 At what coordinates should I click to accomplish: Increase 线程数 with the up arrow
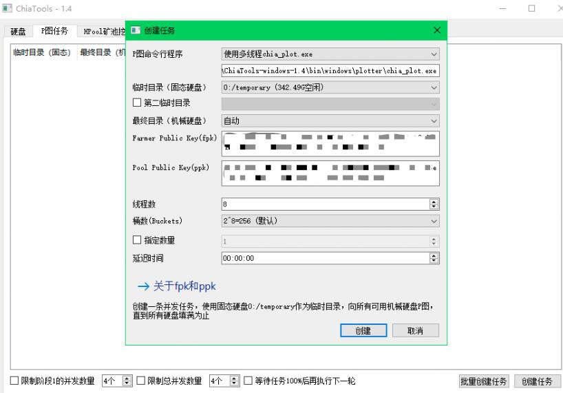(x=434, y=202)
